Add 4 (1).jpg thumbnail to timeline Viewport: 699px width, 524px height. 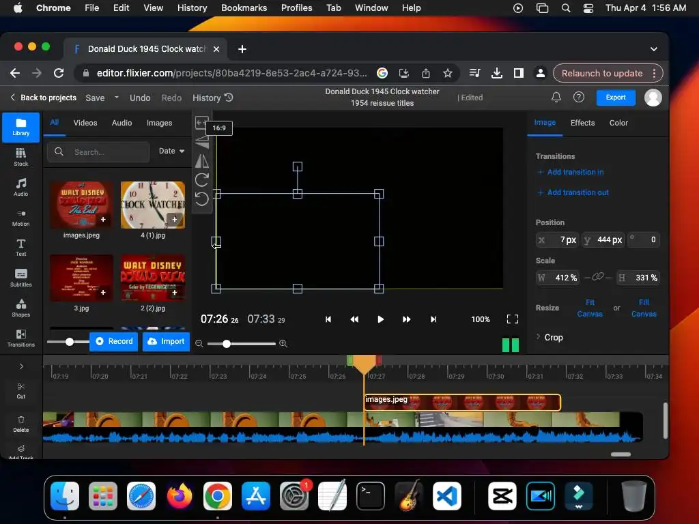coord(174,219)
